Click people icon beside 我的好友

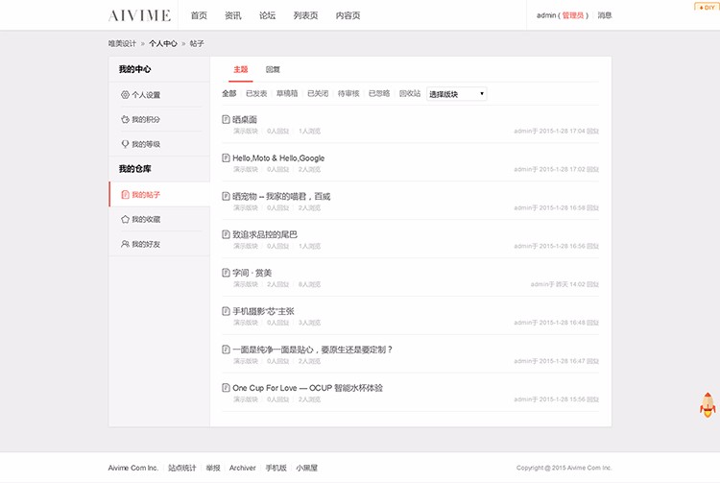125,244
